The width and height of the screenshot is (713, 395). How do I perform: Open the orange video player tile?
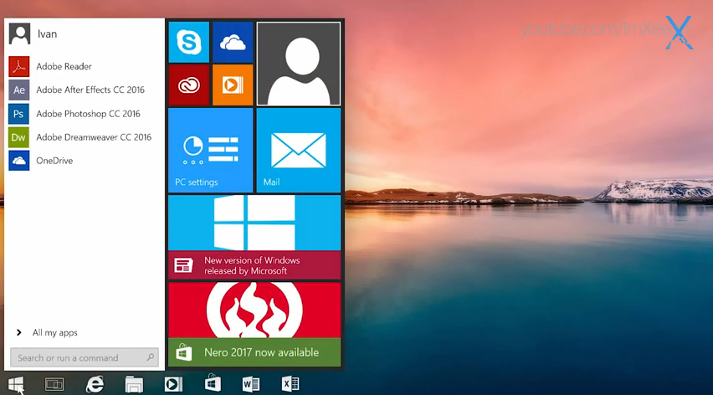point(233,85)
